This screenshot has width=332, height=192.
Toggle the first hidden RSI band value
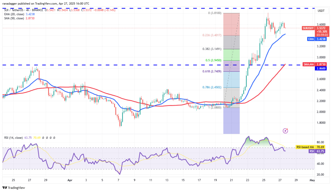43,138
